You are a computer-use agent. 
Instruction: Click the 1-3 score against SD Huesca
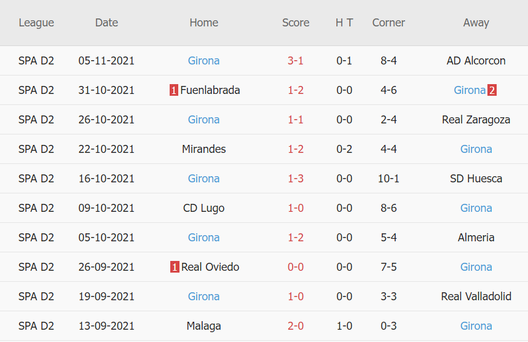(x=296, y=179)
